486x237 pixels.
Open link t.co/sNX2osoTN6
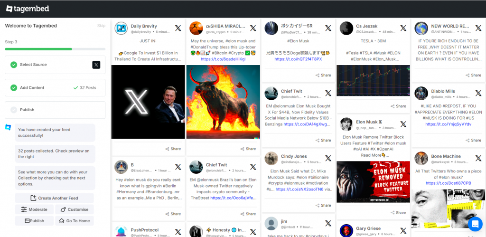point(299,189)
